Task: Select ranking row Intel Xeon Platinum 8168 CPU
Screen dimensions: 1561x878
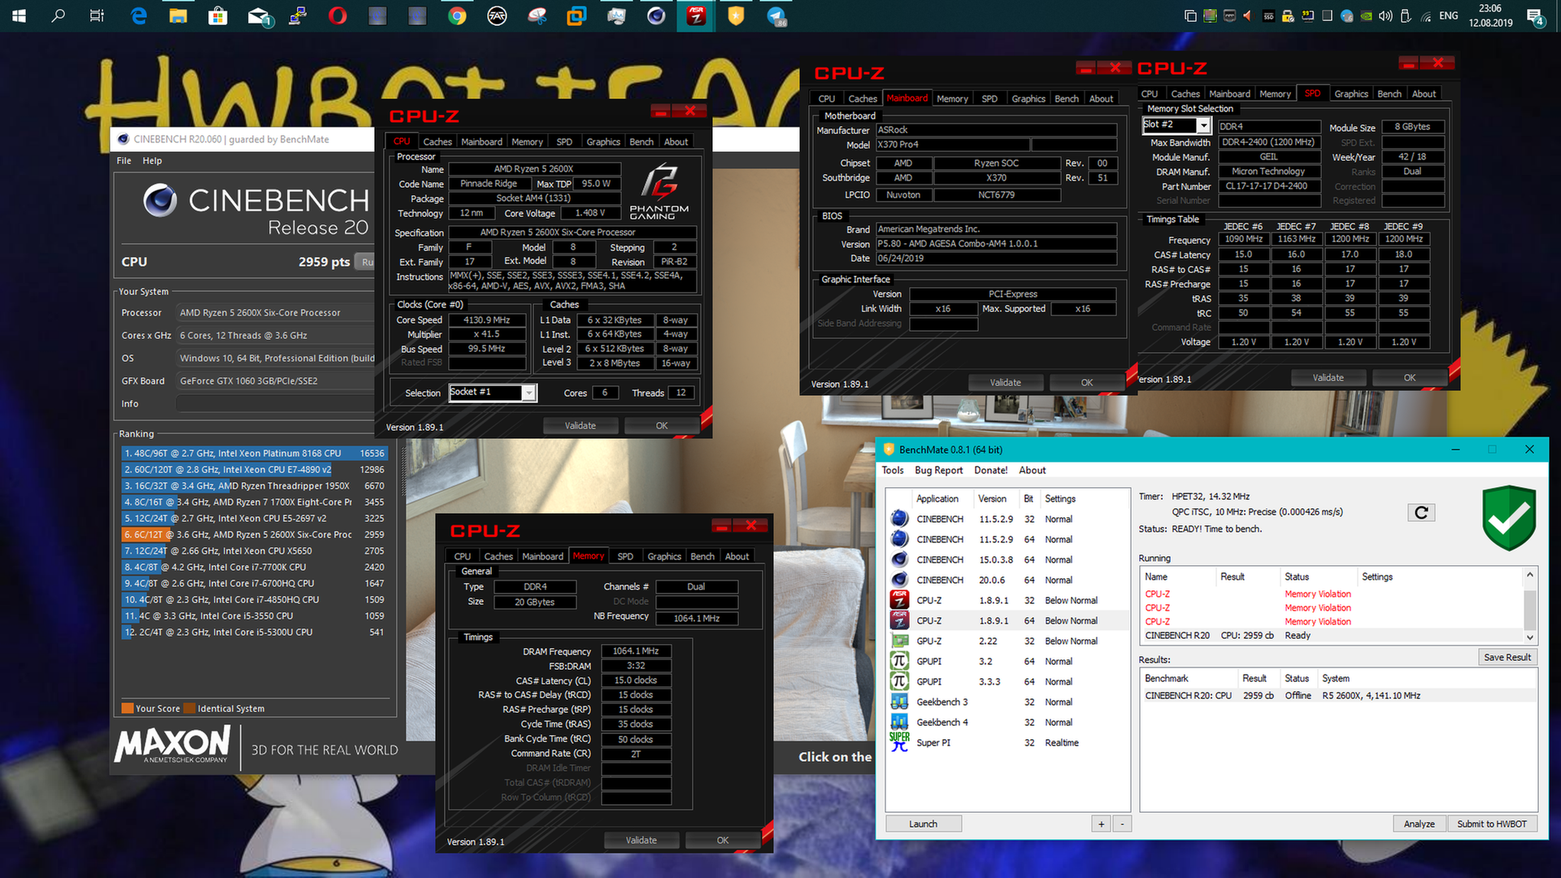Action: 254,453
